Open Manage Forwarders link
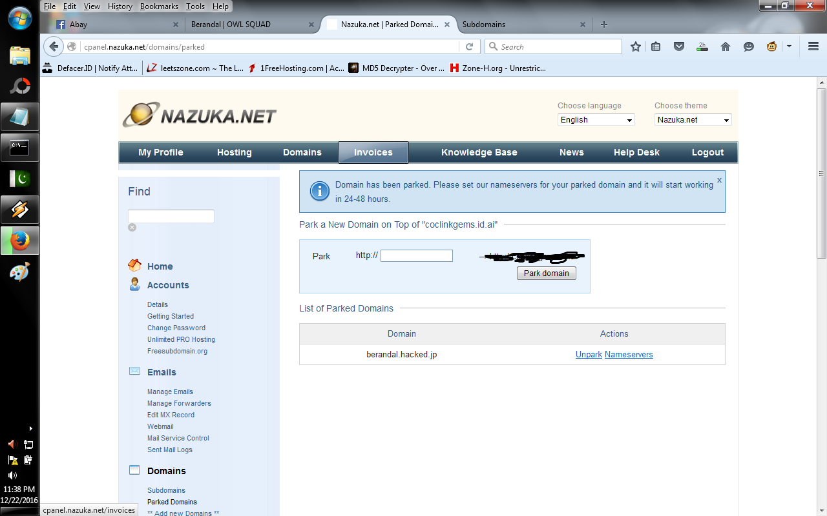 pyautogui.click(x=179, y=403)
